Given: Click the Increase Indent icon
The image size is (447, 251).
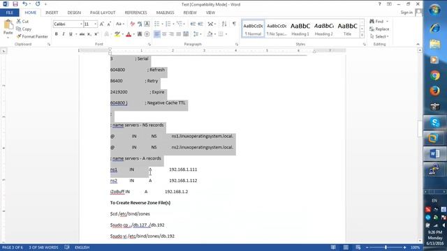Looking at the screenshot, I should (200, 24).
